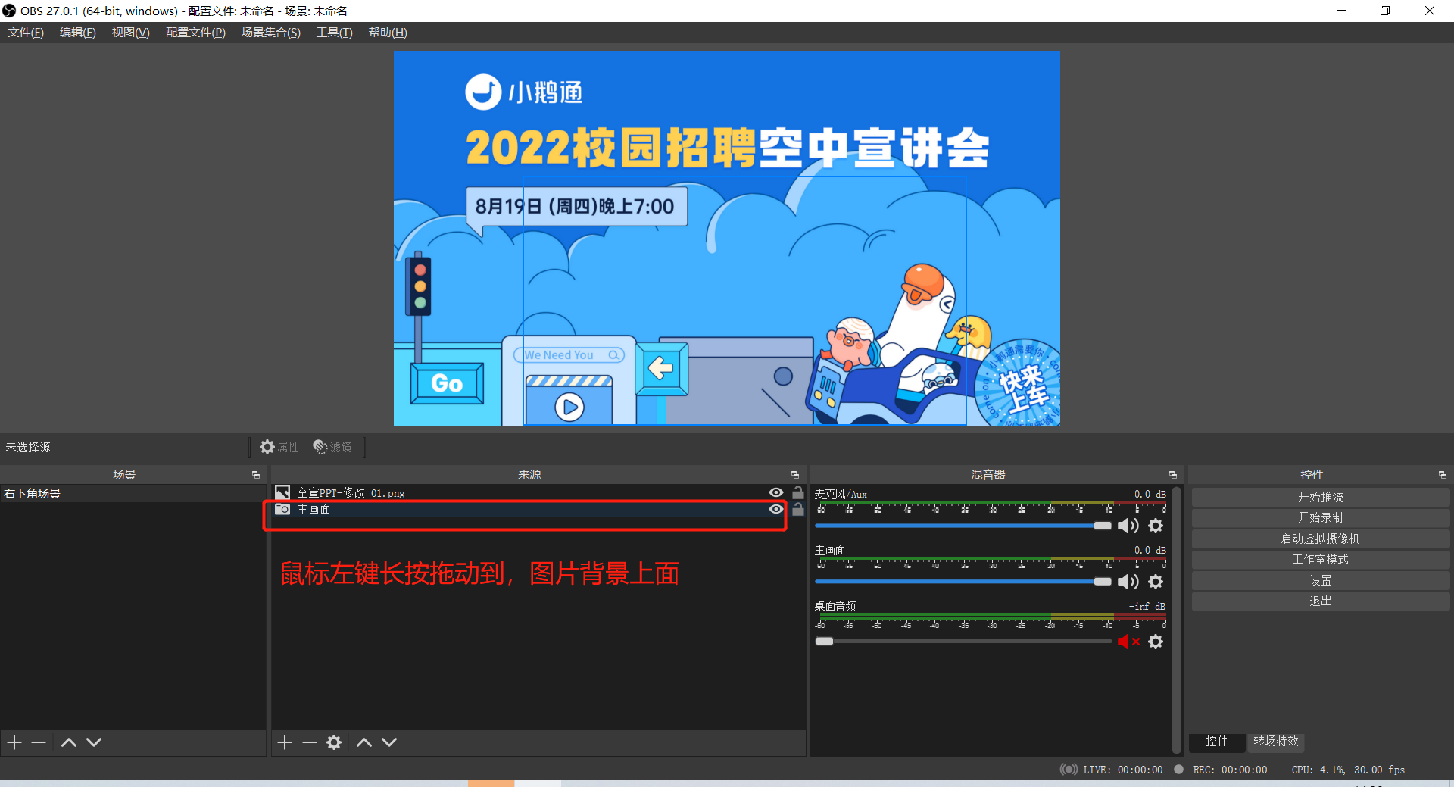Undock the 控件 panel
Viewport: 1454px width, 787px height.
pos(1443,475)
